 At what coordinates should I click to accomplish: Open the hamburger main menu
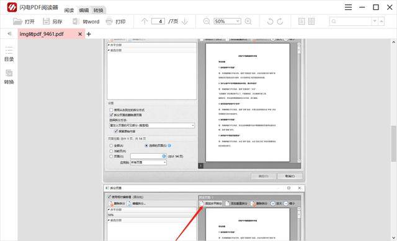tap(349, 7)
